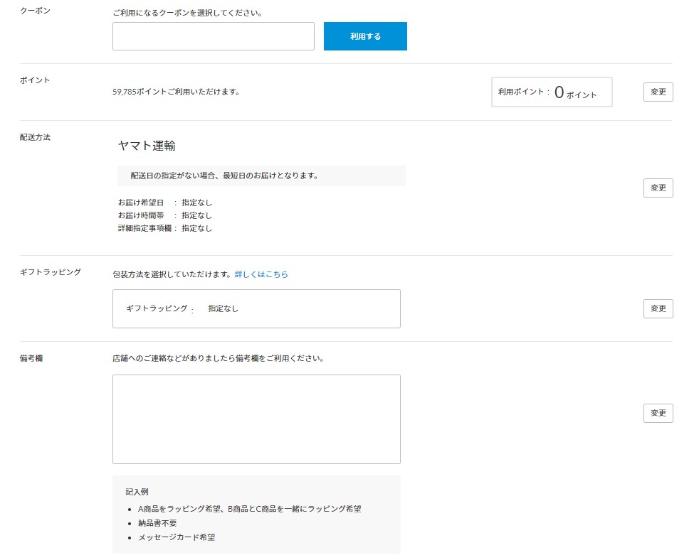Click 変更 button in the ポイント row

(x=658, y=92)
